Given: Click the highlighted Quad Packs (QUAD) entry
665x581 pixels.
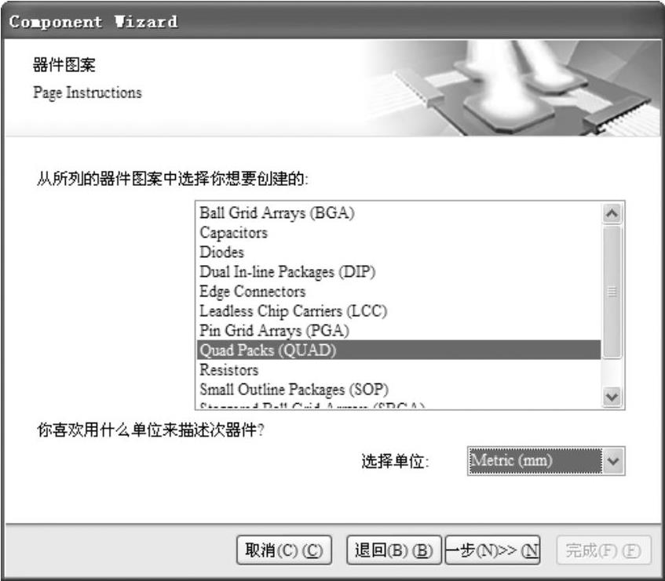Looking at the screenshot, I should point(399,350).
